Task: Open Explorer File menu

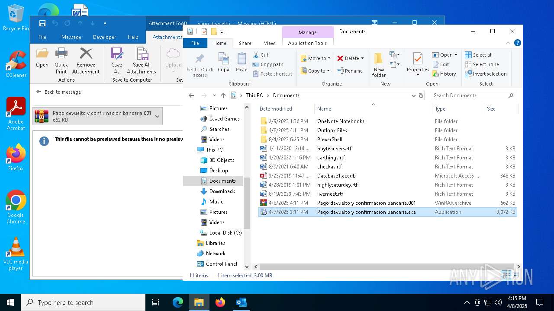Action: (x=195, y=43)
